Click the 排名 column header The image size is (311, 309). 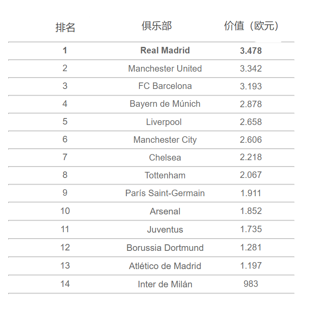[65, 27]
